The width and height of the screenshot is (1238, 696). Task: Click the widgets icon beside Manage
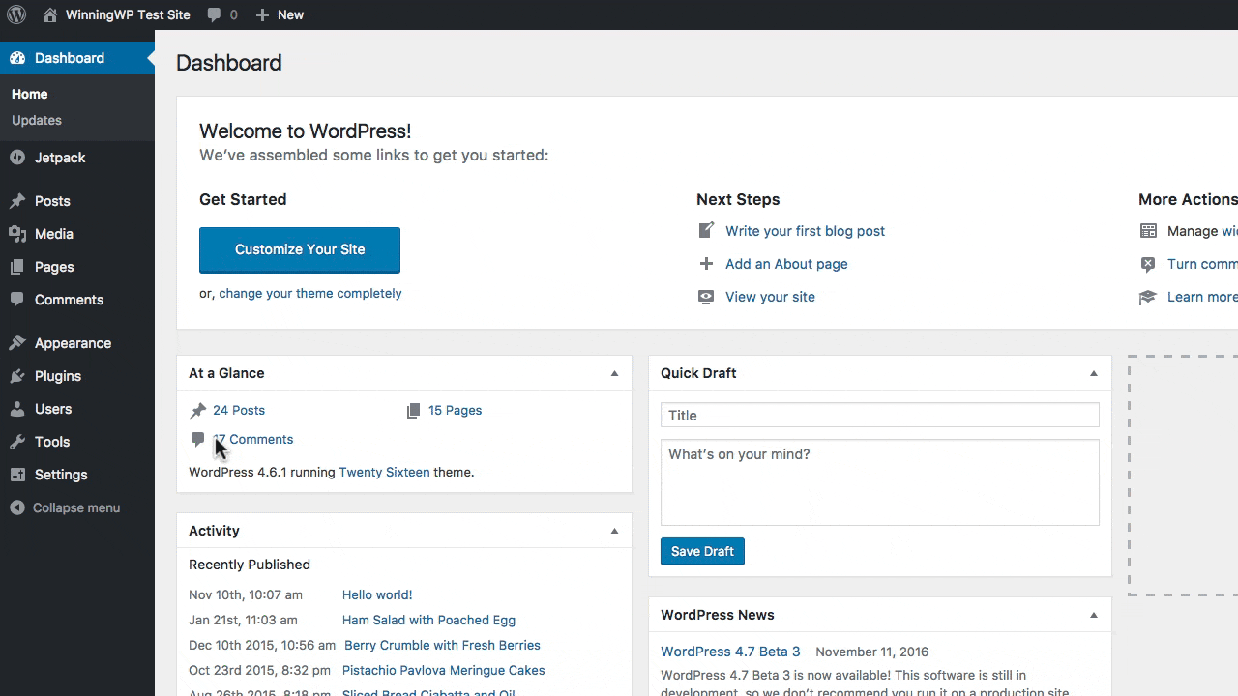coord(1148,231)
